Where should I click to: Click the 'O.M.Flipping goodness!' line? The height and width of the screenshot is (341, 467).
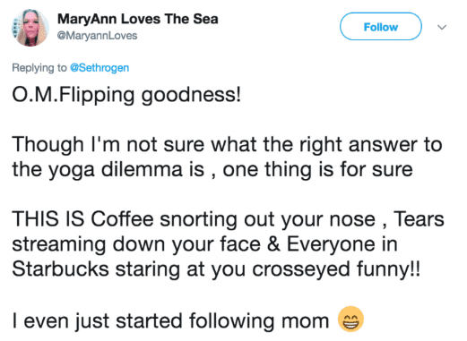(x=126, y=95)
